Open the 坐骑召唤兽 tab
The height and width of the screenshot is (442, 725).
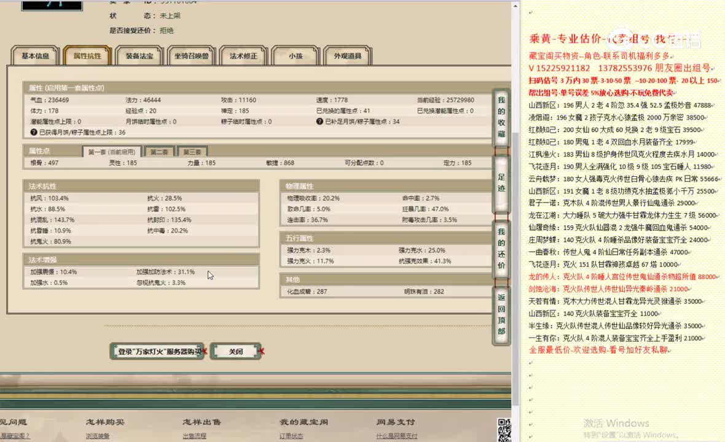click(192, 56)
